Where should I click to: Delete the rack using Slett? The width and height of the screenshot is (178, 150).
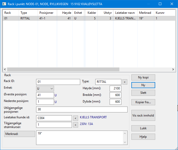[x=143, y=93]
